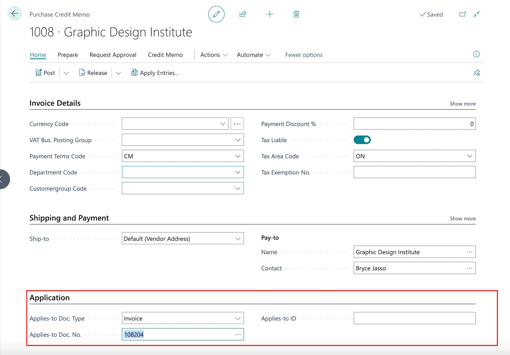Click the Post button
The image size is (510, 355).
coord(45,73)
